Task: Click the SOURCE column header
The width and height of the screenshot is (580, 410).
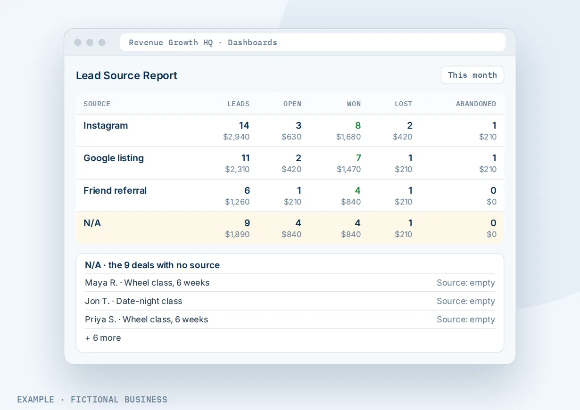Action: click(97, 104)
